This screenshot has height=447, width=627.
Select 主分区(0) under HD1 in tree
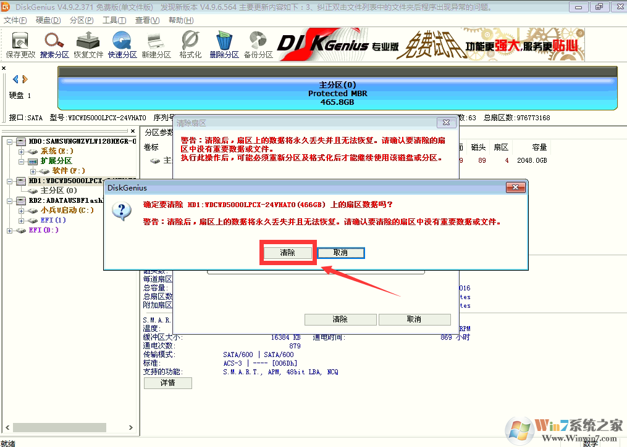(x=59, y=191)
